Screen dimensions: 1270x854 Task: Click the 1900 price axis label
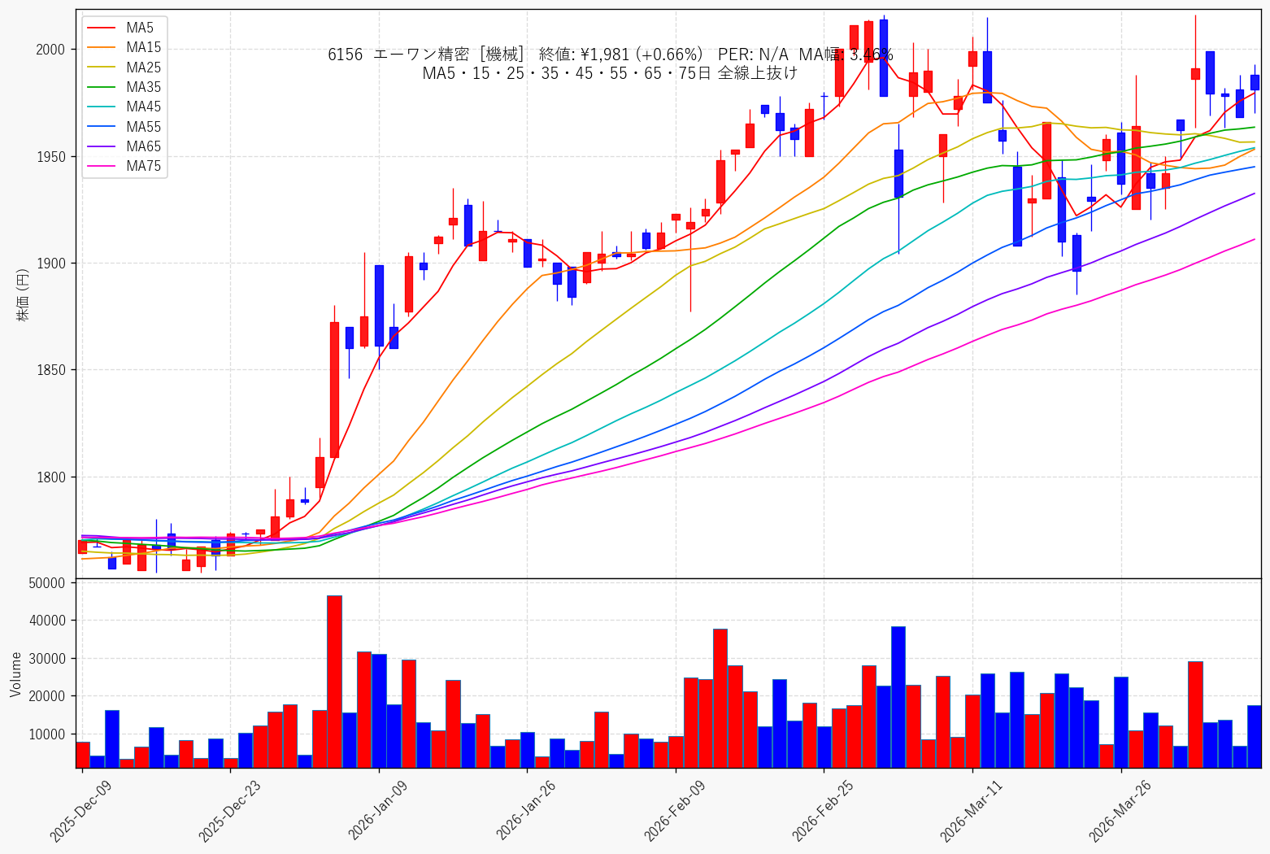coord(50,264)
